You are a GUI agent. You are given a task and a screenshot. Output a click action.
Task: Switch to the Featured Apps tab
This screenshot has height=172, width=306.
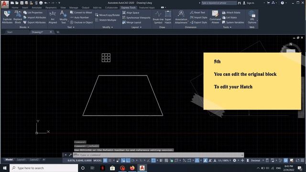point(147,8)
